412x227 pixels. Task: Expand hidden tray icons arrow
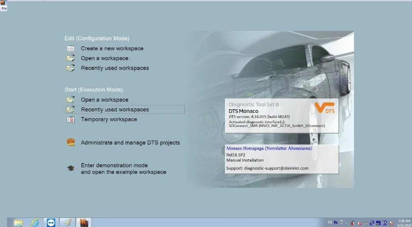click(346, 223)
